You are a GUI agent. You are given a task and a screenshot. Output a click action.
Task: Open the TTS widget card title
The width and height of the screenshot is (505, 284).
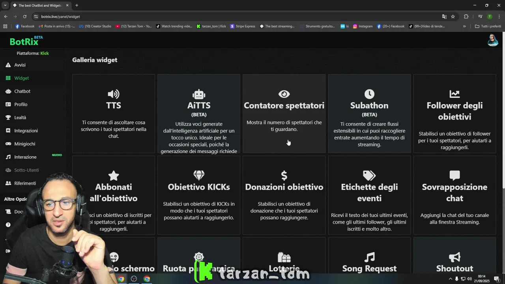[114, 105]
